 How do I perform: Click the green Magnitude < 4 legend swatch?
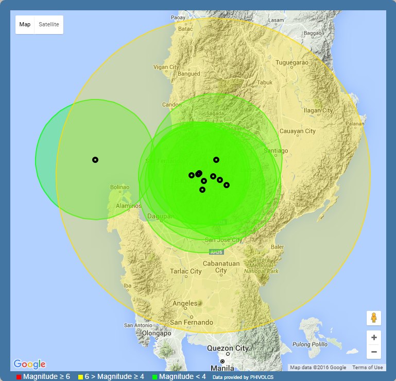tap(154, 377)
